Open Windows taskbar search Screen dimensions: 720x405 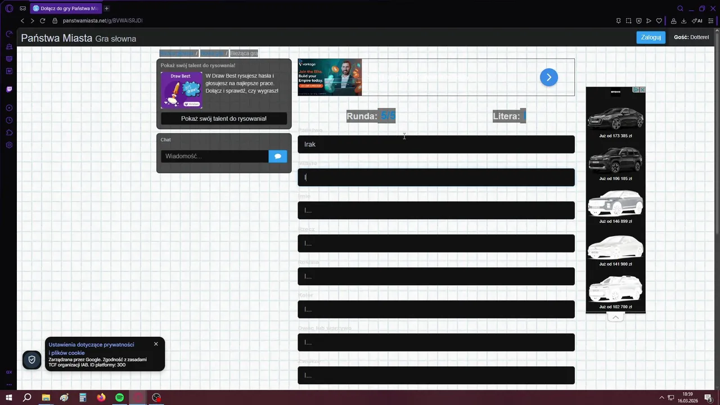[27, 398]
